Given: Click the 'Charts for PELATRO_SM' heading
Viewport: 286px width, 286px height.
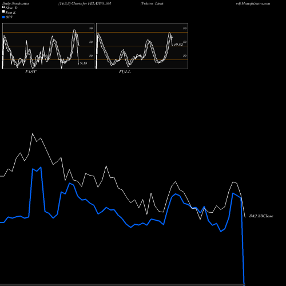Looking at the screenshot, I should pos(91,3).
